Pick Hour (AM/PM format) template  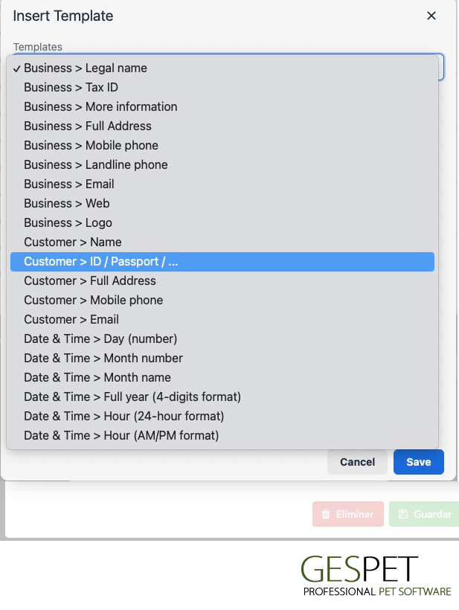pyautogui.click(x=222, y=436)
